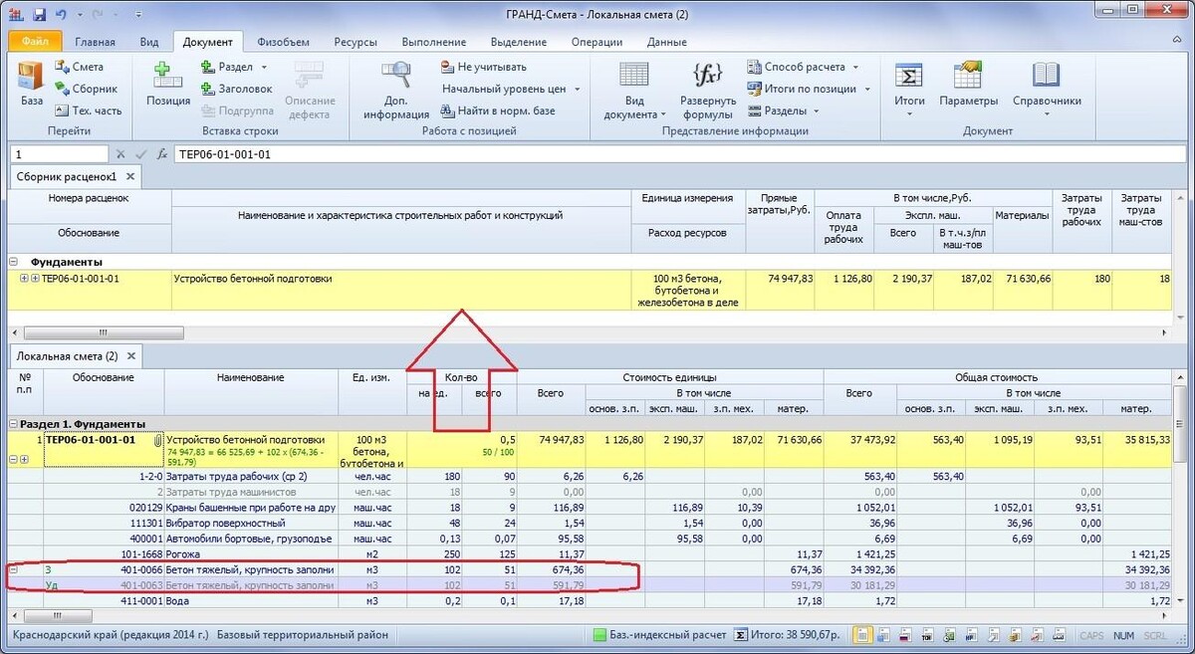Click the Save icon in quick access toolbar
The height and width of the screenshot is (654, 1195).
pyautogui.click(x=38, y=14)
